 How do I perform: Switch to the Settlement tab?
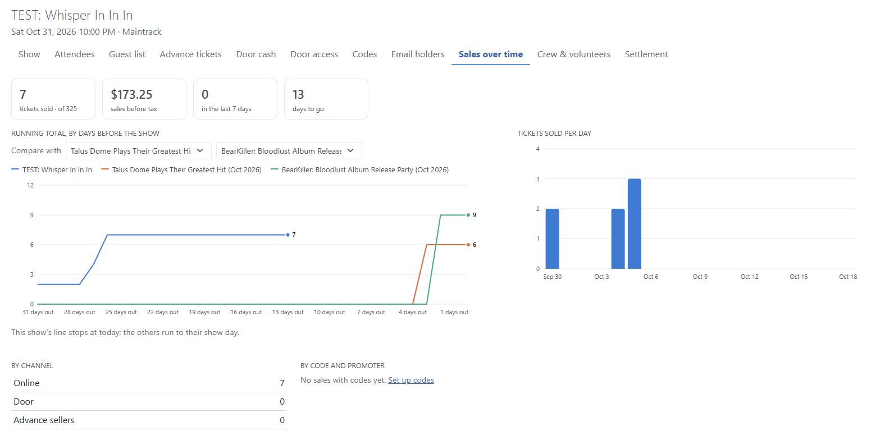click(646, 54)
